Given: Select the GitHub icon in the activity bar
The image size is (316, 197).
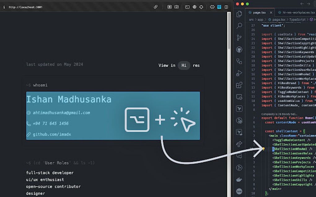Looking at the screenshot, I should tap(239, 49).
